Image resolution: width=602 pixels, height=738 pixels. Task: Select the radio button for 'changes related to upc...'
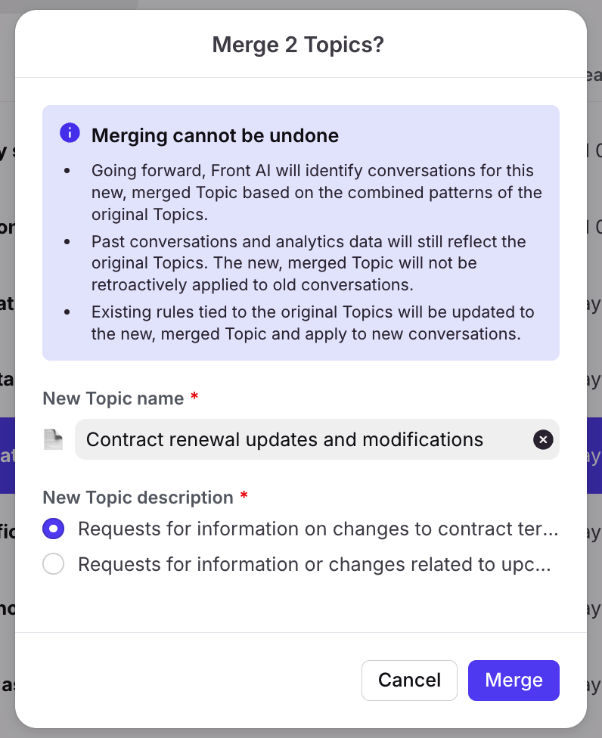pos(53,564)
